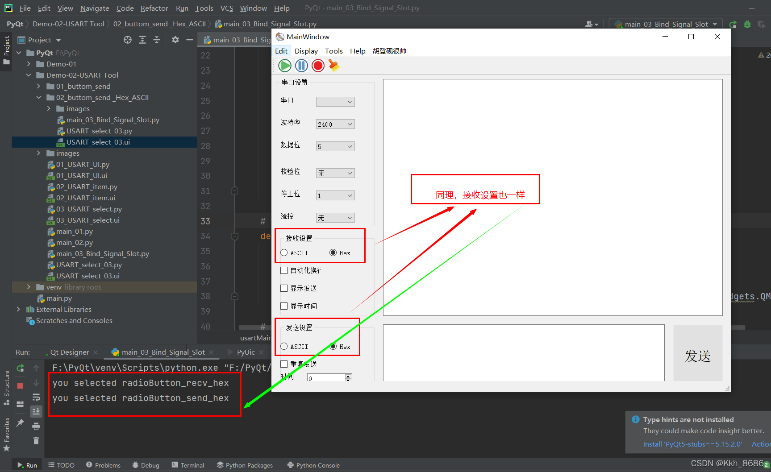Click the green play icon in MainWindow toolbar

(285, 66)
